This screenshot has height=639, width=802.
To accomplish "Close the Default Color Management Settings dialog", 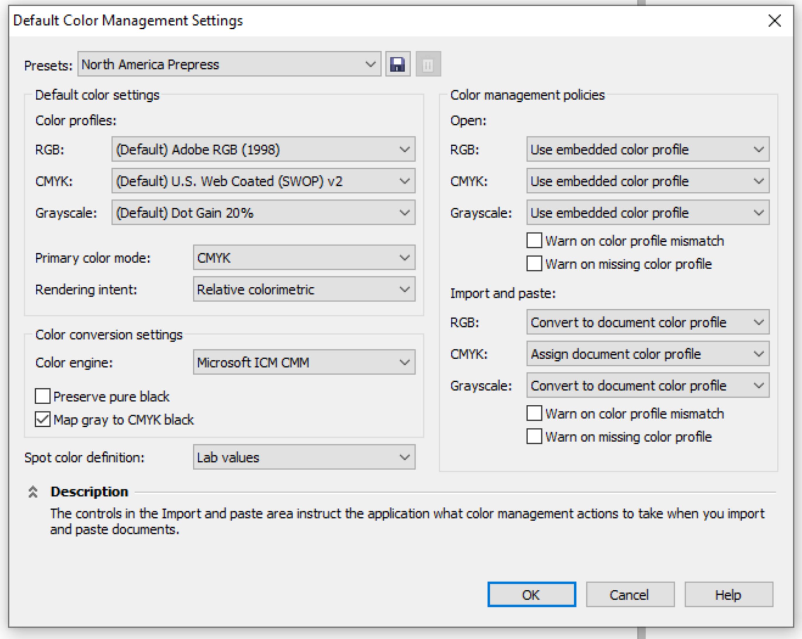I will coord(775,21).
